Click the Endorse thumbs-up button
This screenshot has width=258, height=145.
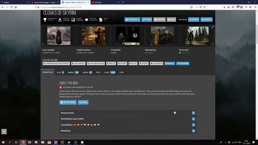(x=160, y=20)
